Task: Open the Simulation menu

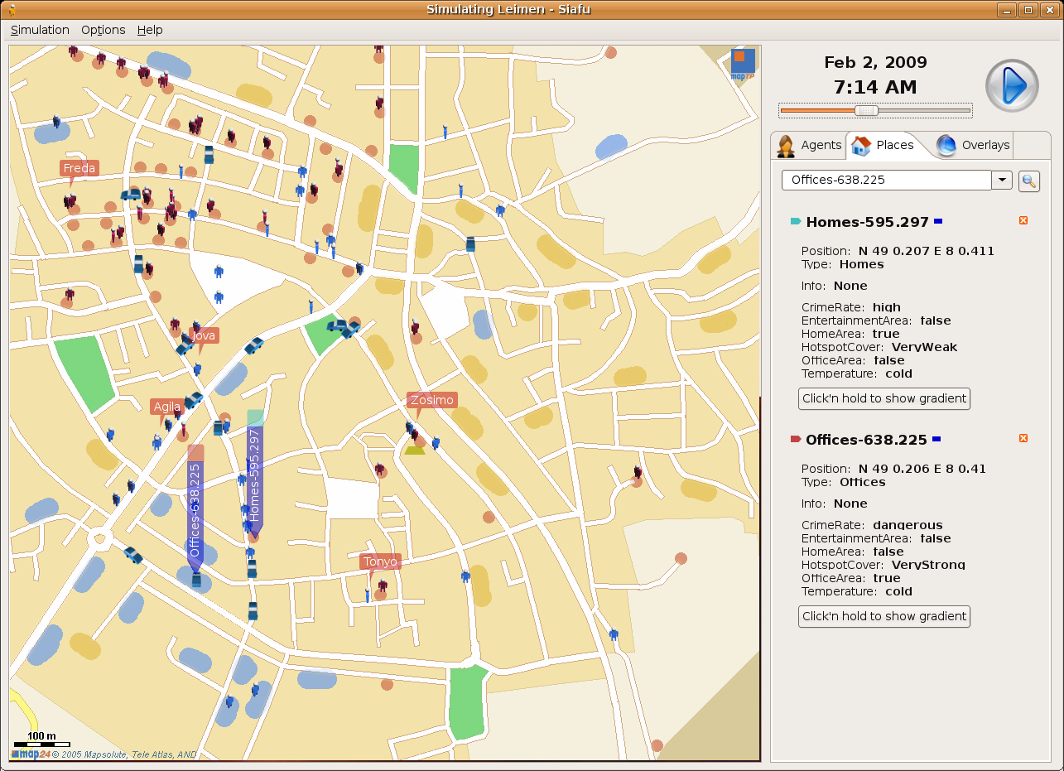Action: [40, 30]
